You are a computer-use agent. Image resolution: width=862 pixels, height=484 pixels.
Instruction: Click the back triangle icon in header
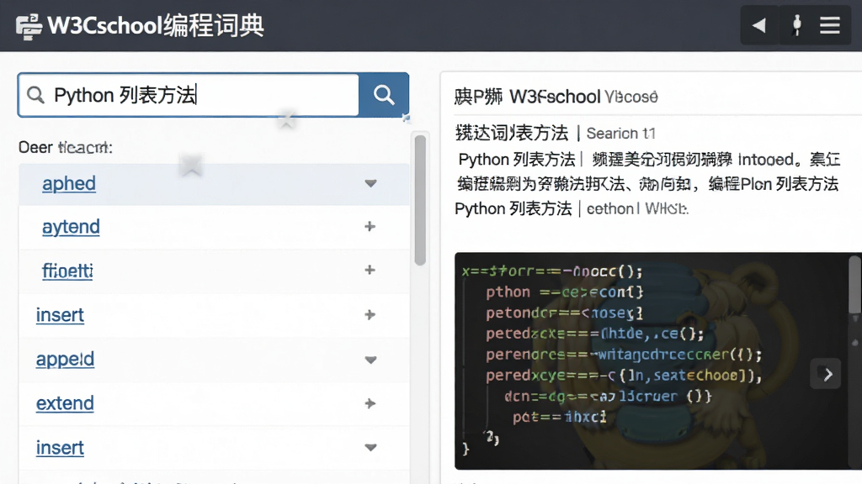coord(759,25)
